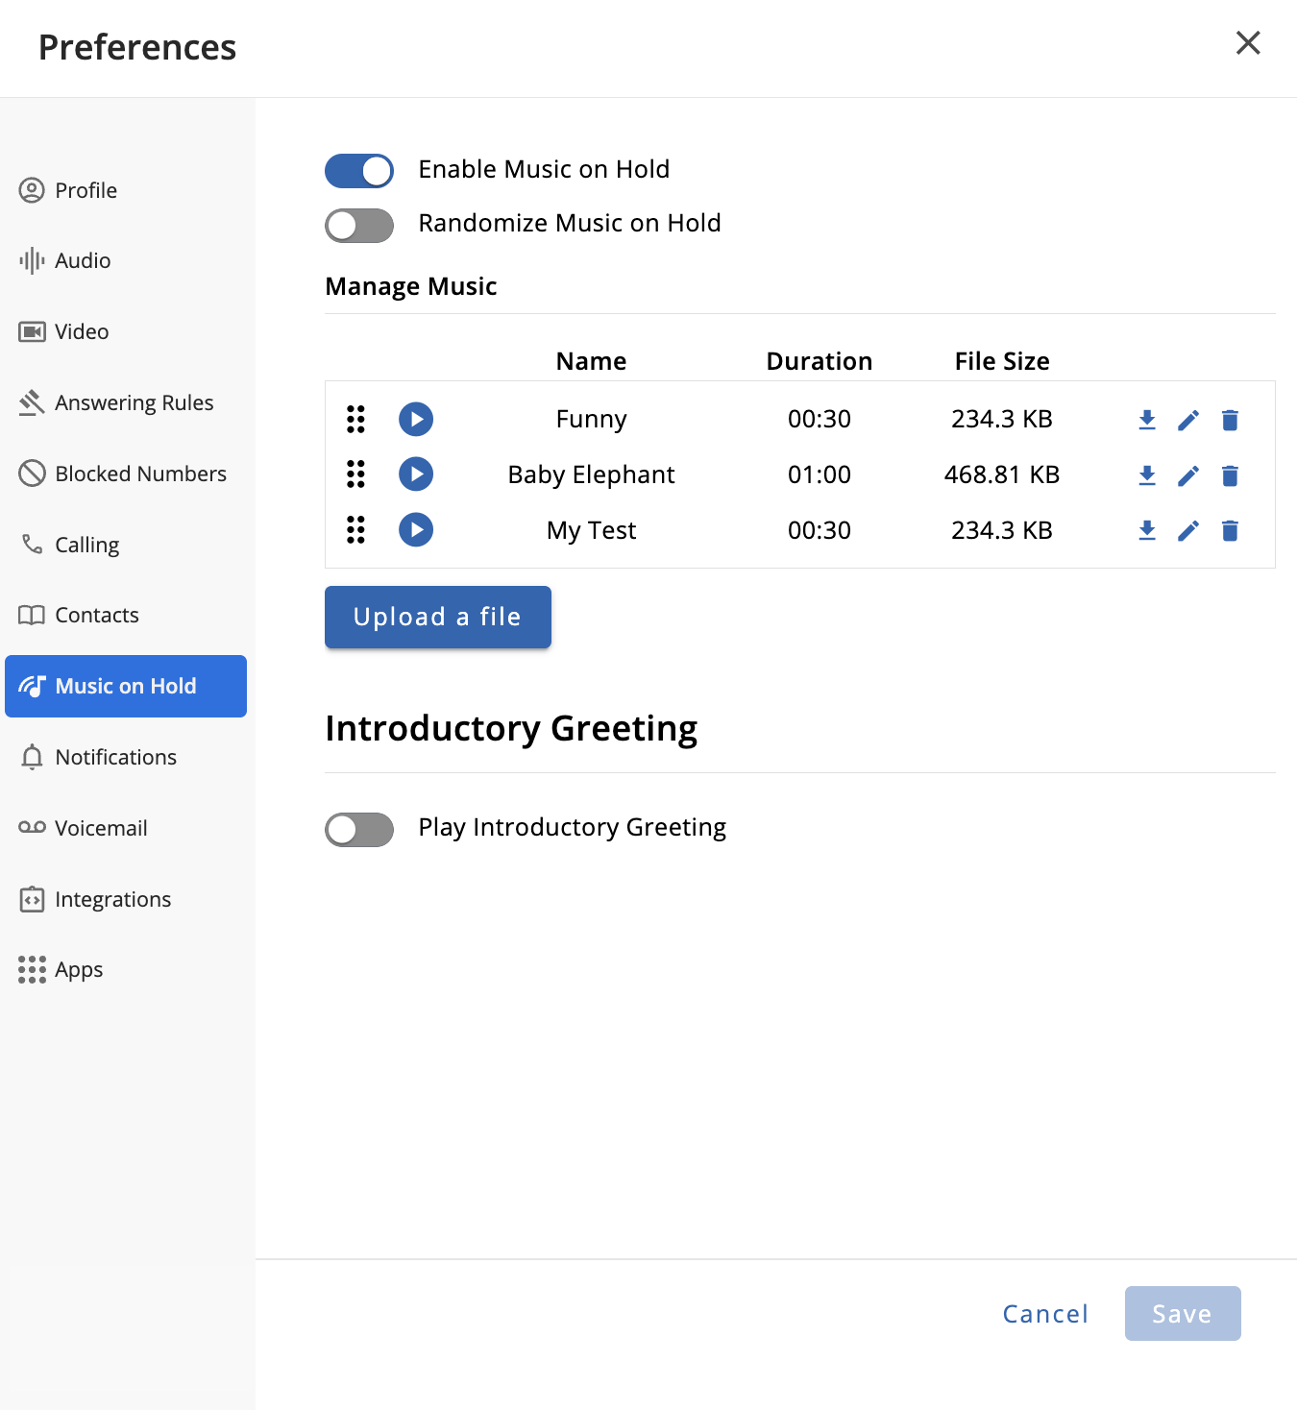Viewport: 1297px width, 1410px height.
Task: Edit the Baby Elephant track
Action: click(1188, 475)
